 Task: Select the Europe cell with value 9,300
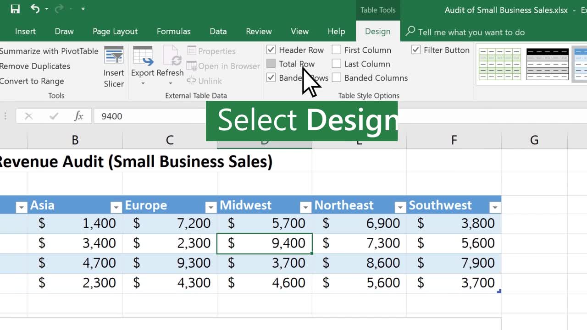170,263
